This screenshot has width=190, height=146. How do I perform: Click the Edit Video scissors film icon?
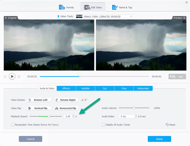coord(87,7)
